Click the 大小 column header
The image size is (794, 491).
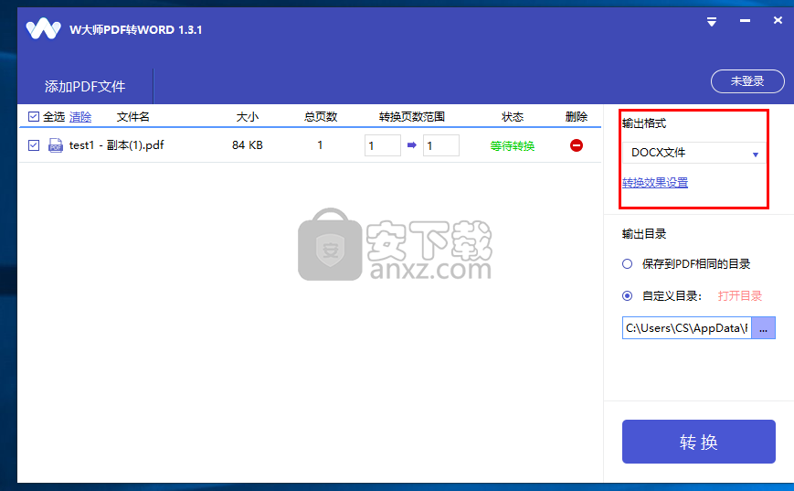coord(247,117)
